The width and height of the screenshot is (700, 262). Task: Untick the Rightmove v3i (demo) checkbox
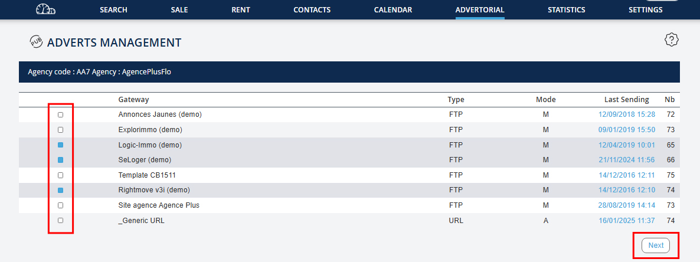(60, 190)
